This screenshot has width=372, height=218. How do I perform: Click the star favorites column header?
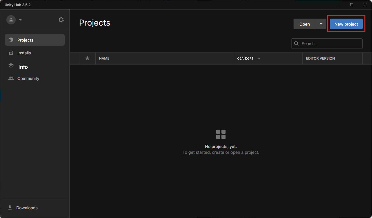(x=87, y=58)
